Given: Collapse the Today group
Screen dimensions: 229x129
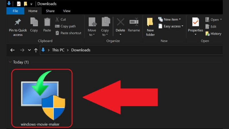Looking at the screenshot, I should (x=10, y=62).
